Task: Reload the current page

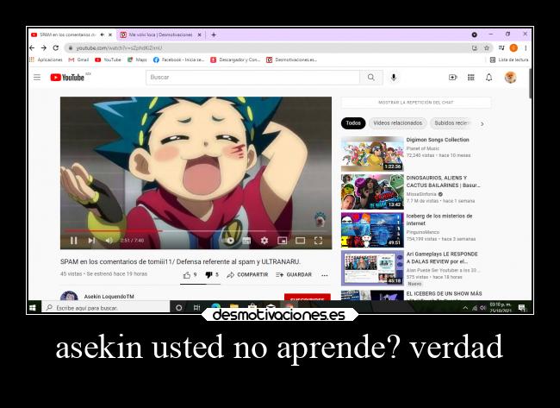Action: [x=56, y=47]
